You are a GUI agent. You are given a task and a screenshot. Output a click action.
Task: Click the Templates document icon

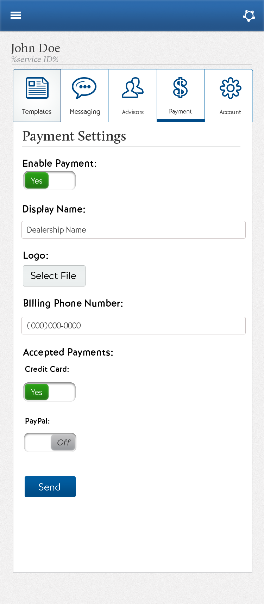[x=37, y=88]
